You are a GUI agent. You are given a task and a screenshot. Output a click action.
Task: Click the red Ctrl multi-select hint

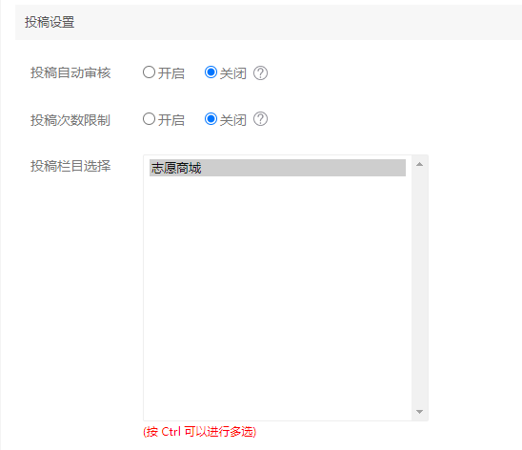tap(200, 432)
